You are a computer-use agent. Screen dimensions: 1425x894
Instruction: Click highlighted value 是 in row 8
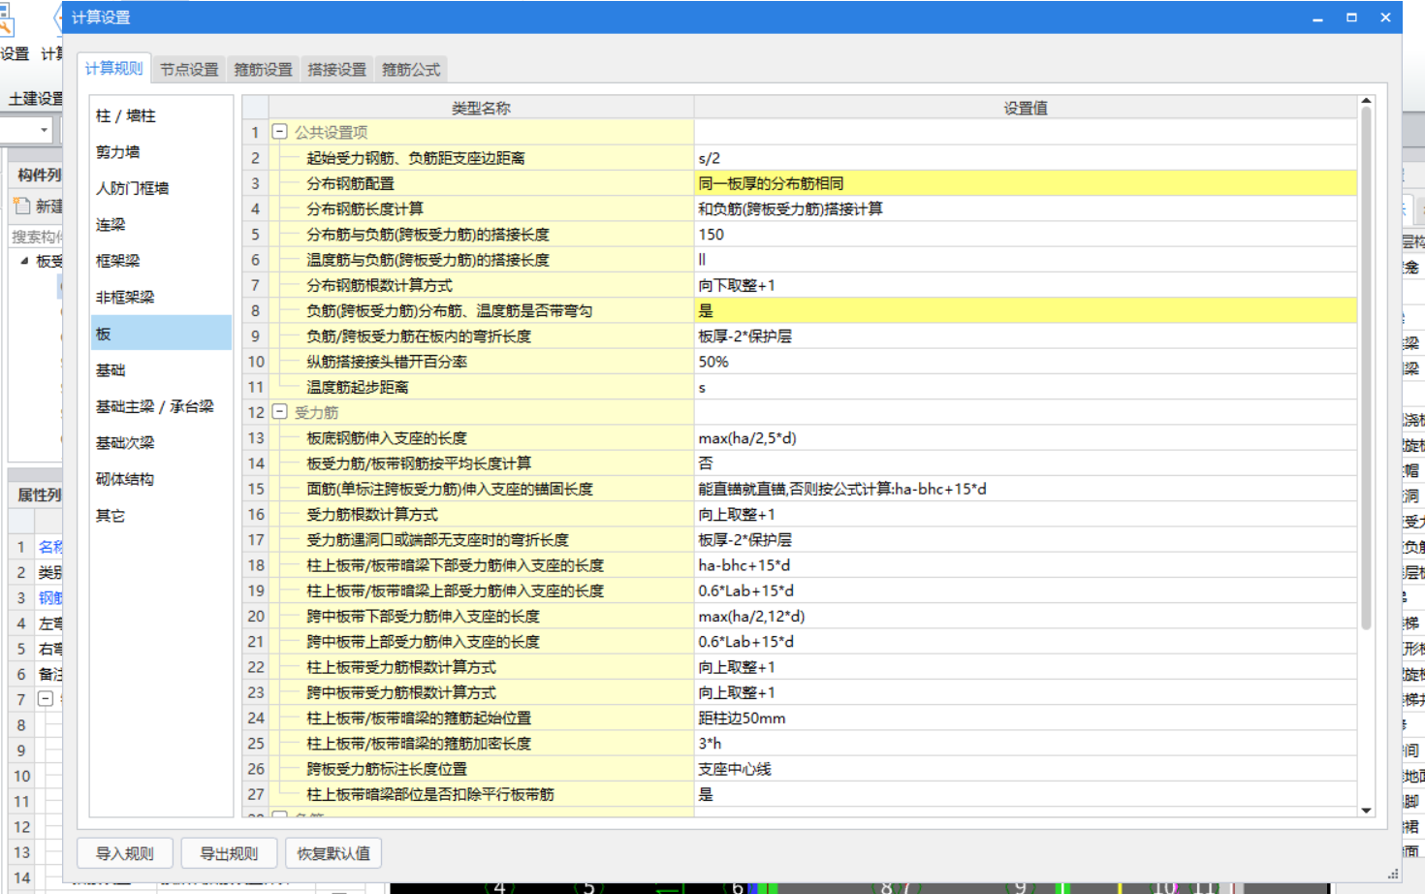coord(1026,310)
